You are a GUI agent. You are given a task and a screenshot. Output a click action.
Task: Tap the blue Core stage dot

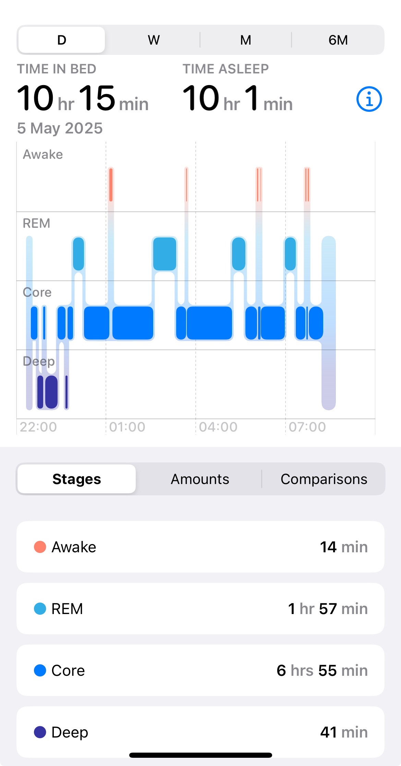(x=40, y=670)
